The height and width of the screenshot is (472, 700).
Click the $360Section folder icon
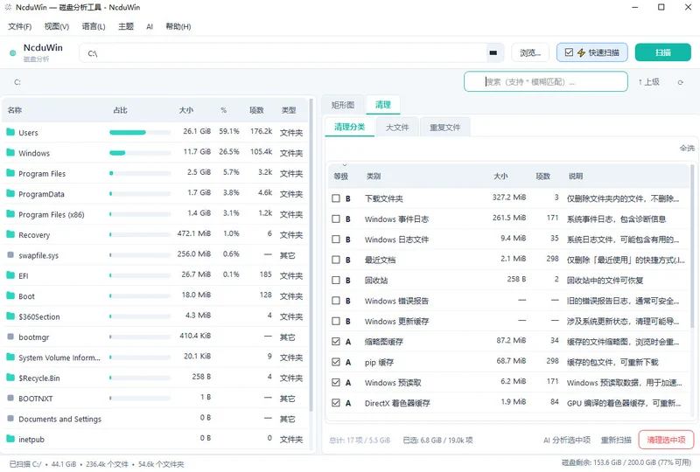[10, 316]
